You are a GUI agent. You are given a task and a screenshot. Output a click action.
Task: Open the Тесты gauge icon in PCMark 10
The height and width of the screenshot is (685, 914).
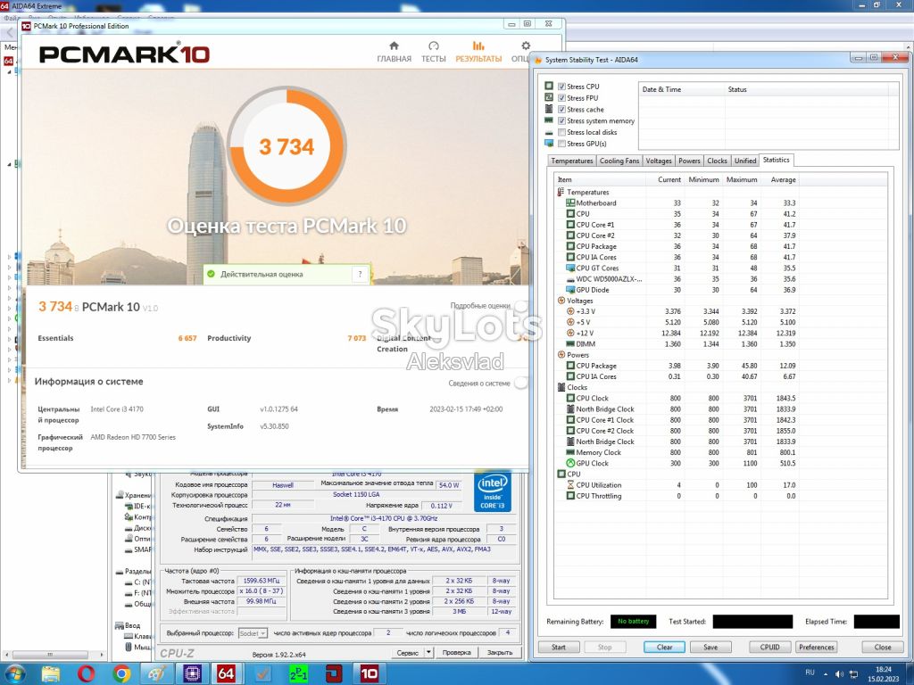click(x=433, y=46)
